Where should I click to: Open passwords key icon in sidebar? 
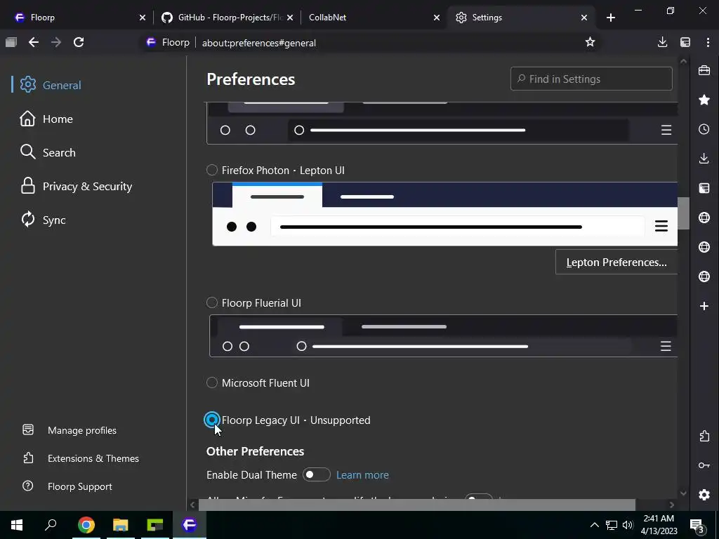704,465
